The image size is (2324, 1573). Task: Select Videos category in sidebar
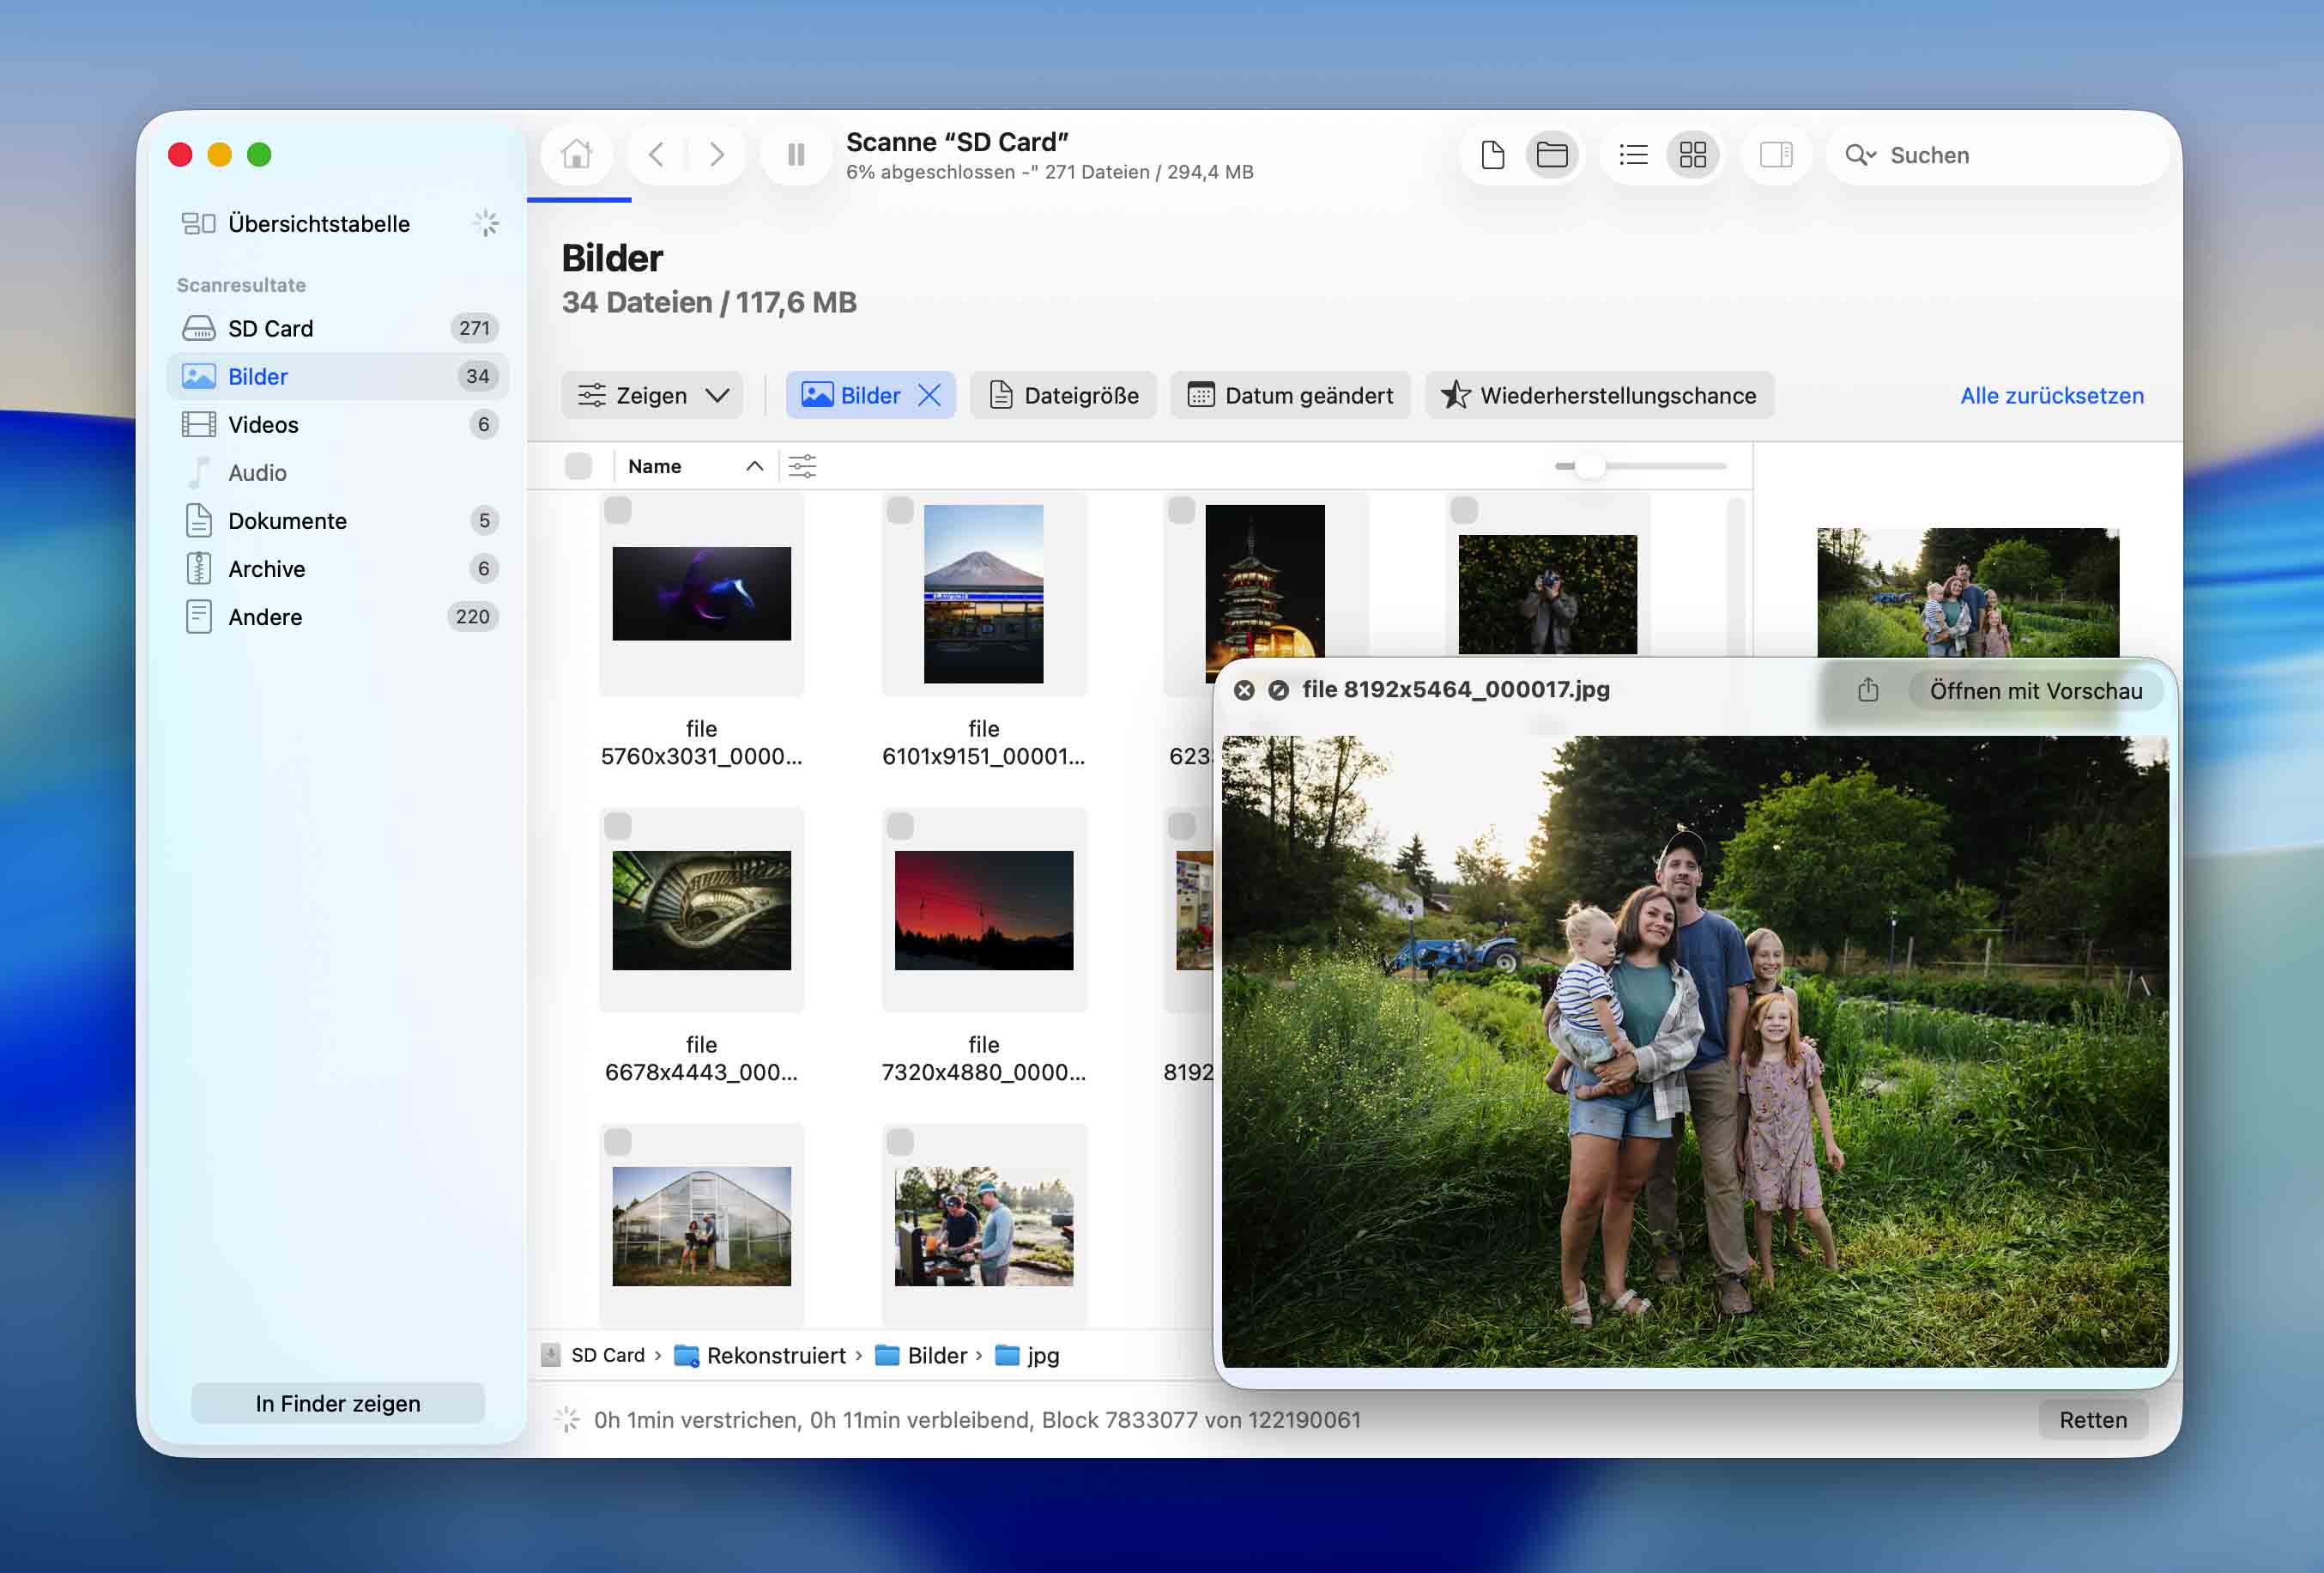tap(340, 424)
